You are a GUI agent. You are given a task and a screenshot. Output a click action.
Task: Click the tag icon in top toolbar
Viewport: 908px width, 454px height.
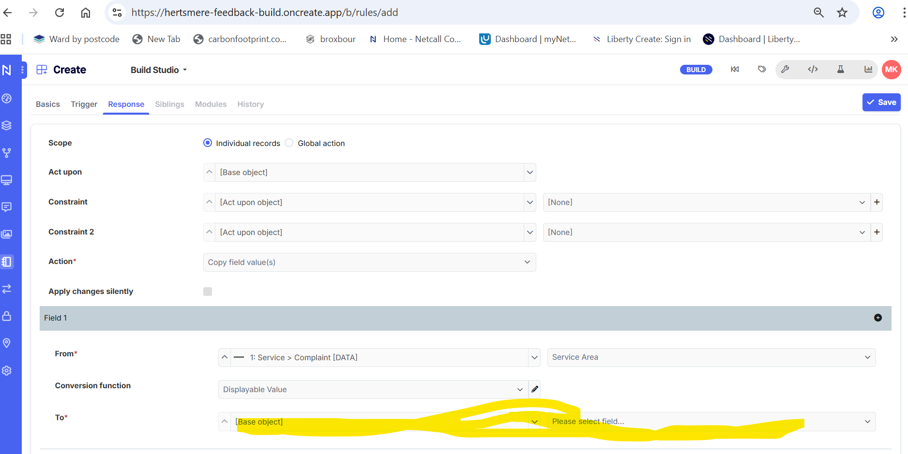pyautogui.click(x=762, y=70)
